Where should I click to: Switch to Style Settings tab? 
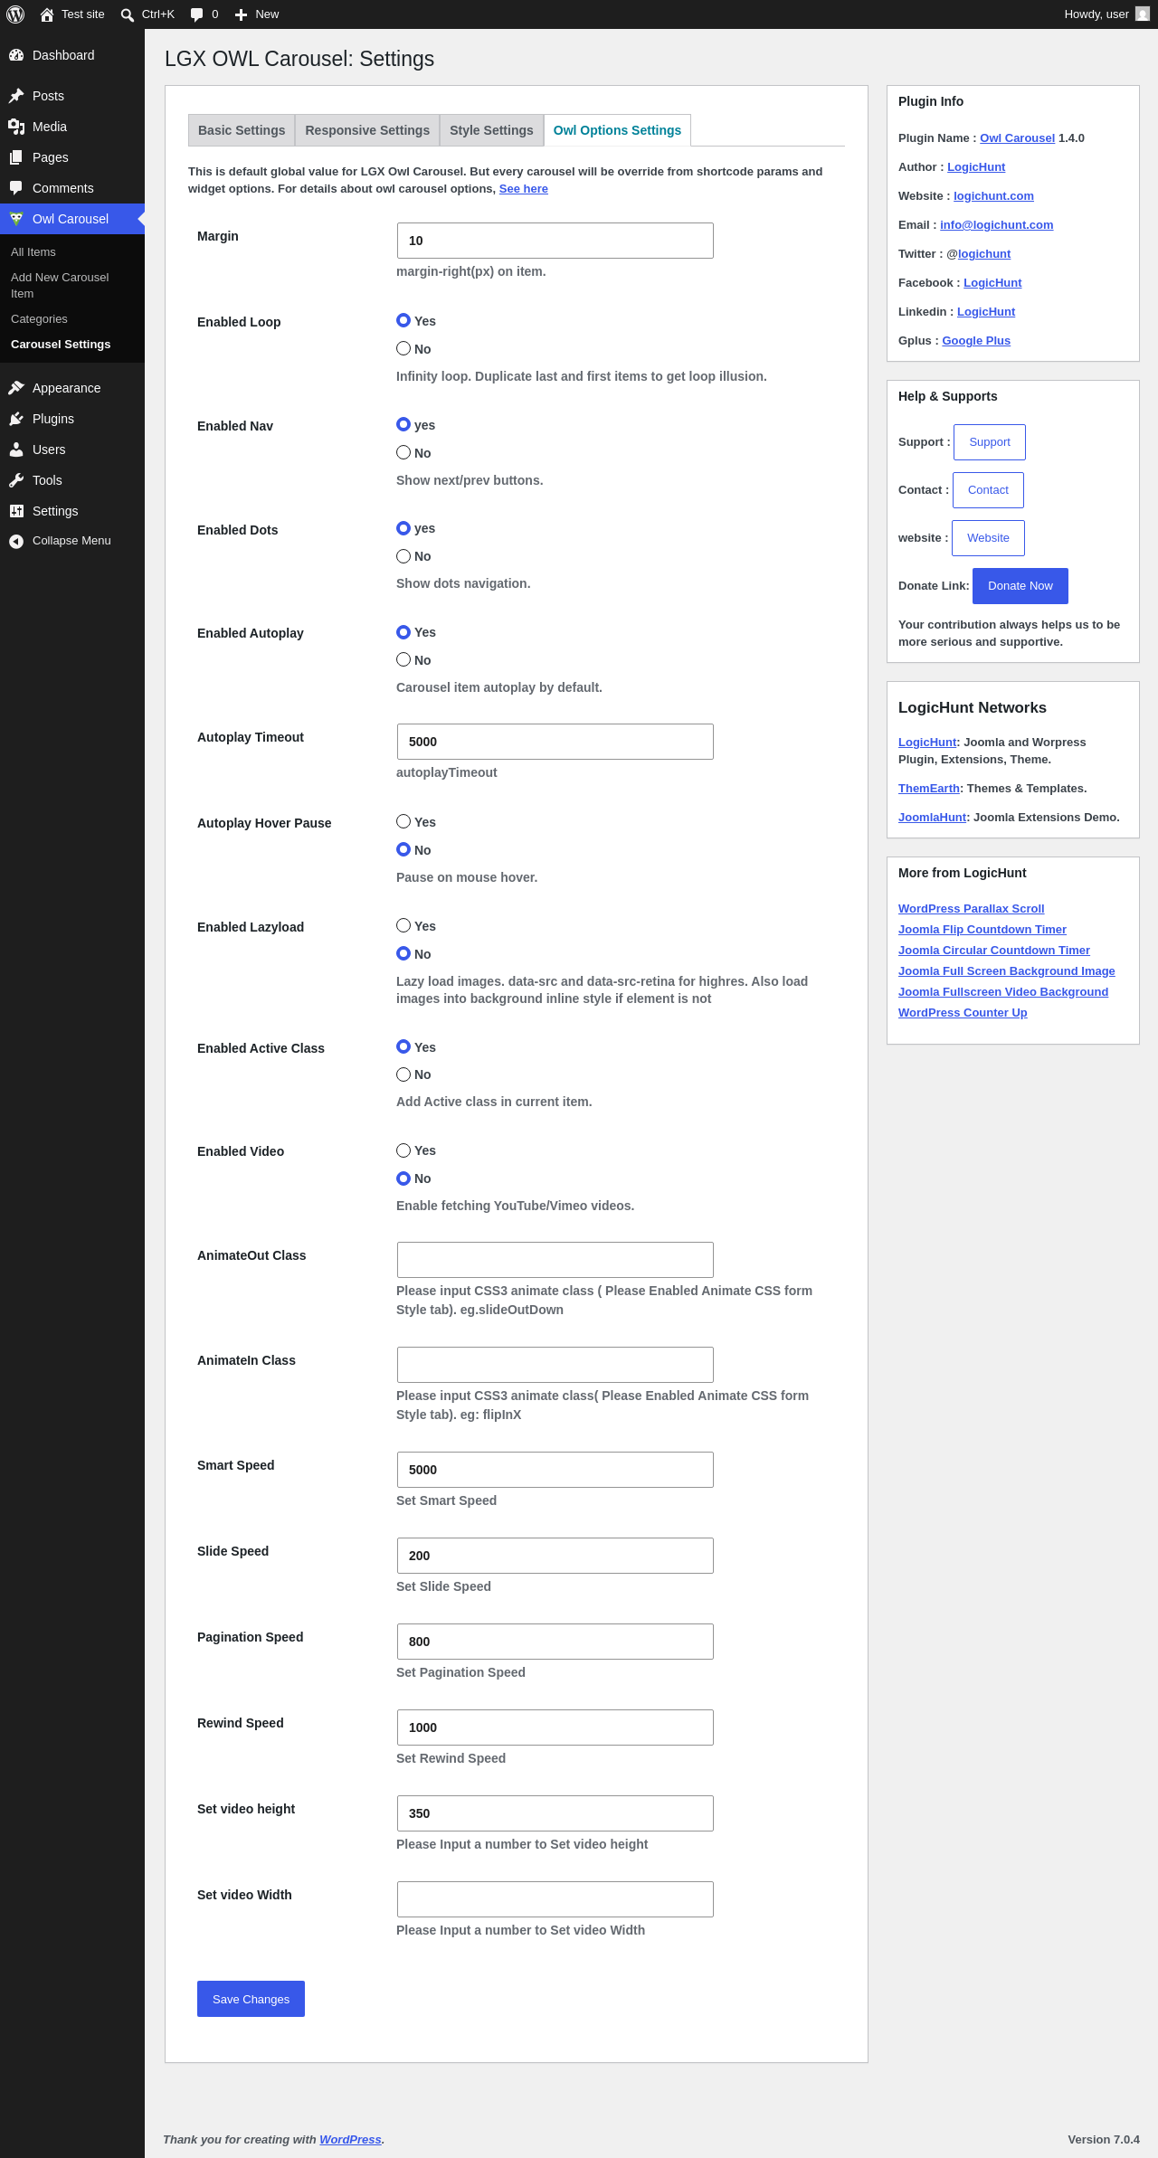click(491, 130)
